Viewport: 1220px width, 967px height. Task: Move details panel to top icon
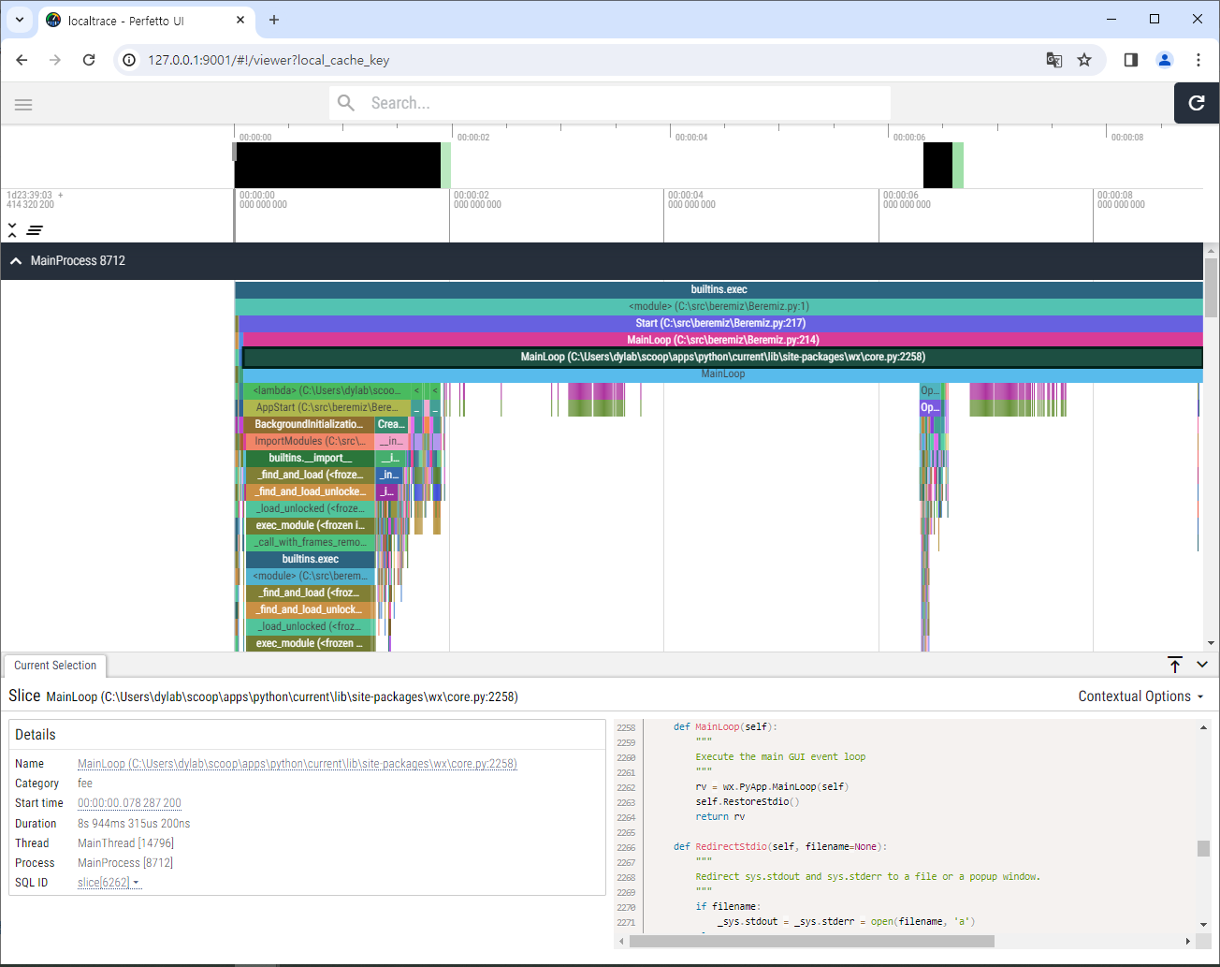[x=1175, y=665]
